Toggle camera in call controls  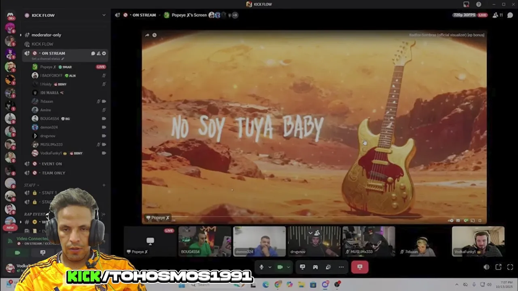(280, 267)
